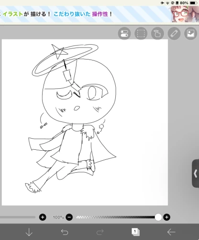The width and height of the screenshot is (199, 240).
Task: Open the layers panel showing 1
Action: pos(135,232)
